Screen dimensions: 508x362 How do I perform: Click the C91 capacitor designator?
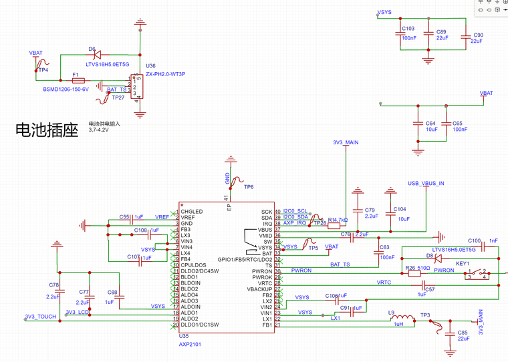[345, 308]
